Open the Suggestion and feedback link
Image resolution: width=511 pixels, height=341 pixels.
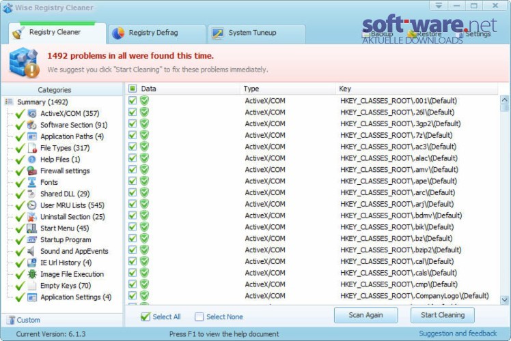tap(458, 333)
